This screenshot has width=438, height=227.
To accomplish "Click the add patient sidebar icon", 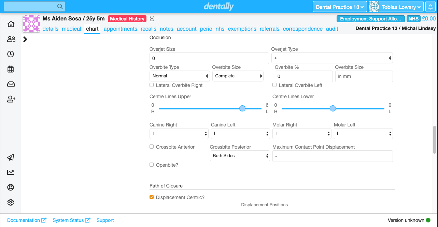I will pos(11,99).
